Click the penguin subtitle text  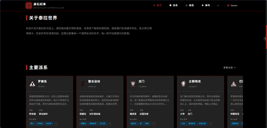(193, 87)
